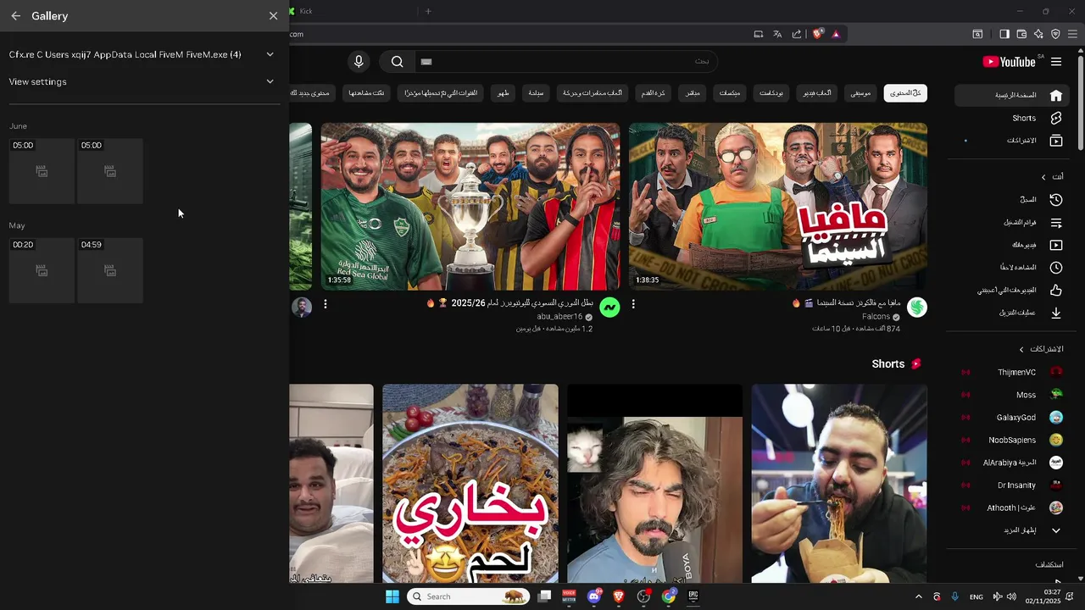Open the Watch later clock icon
The image size is (1085, 610).
(x=1055, y=268)
